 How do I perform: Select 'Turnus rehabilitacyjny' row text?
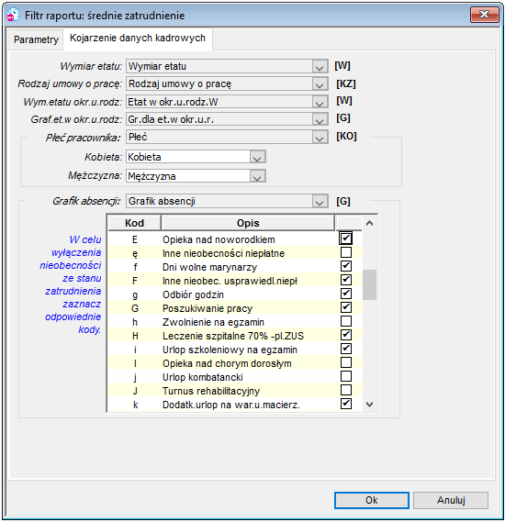(x=211, y=391)
